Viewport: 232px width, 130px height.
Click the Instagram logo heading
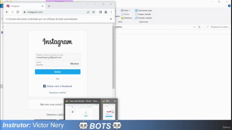click(58, 42)
